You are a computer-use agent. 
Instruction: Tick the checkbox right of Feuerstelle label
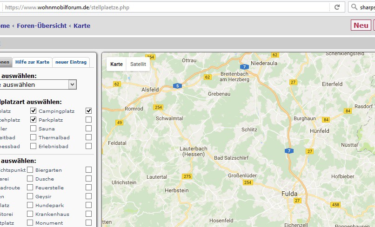[89, 188]
